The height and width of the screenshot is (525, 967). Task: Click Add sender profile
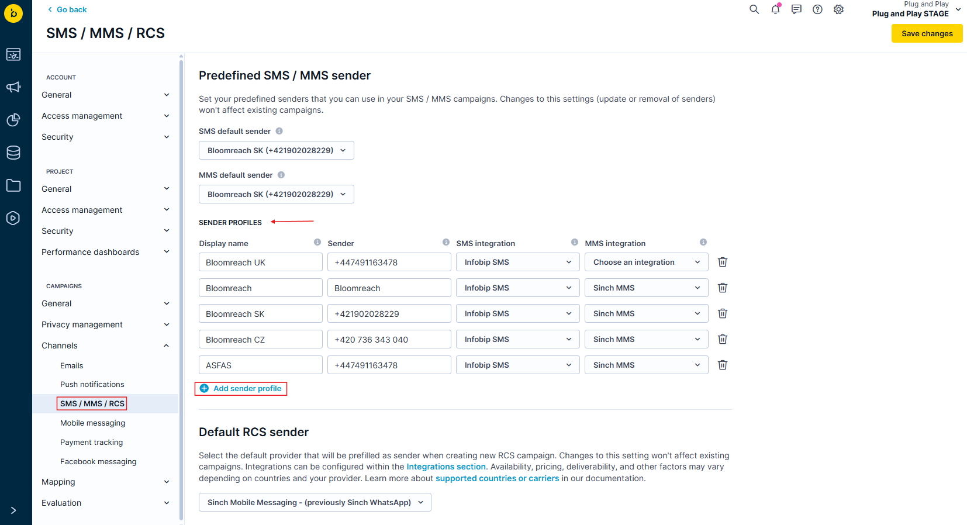(241, 388)
